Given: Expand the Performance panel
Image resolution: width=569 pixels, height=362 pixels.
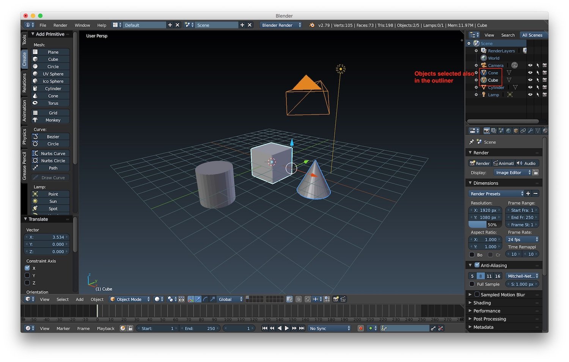Looking at the screenshot, I should [487, 311].
